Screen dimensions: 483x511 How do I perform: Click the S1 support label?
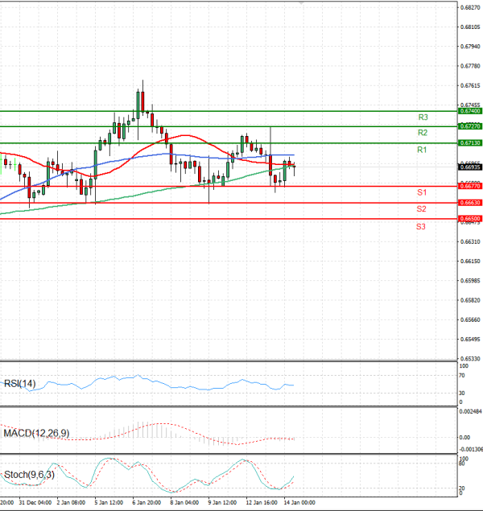[x=421, y=193]
